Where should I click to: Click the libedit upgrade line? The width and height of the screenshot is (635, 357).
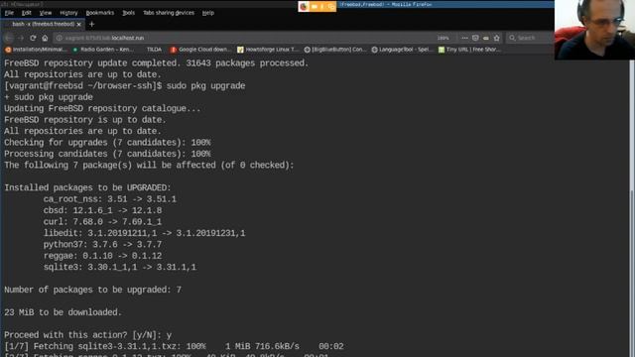(144, 233)
